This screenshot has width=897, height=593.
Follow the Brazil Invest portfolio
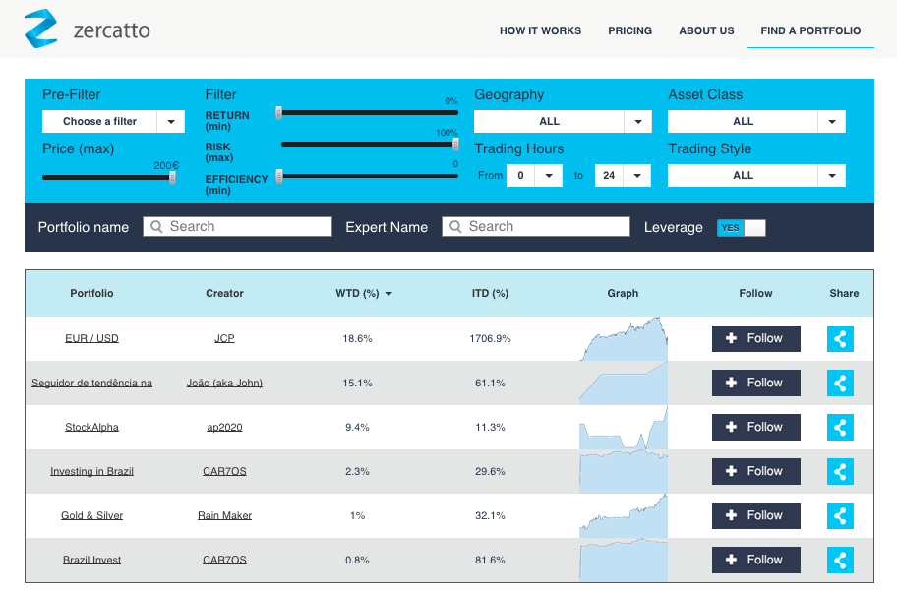[x=755, y=560]
